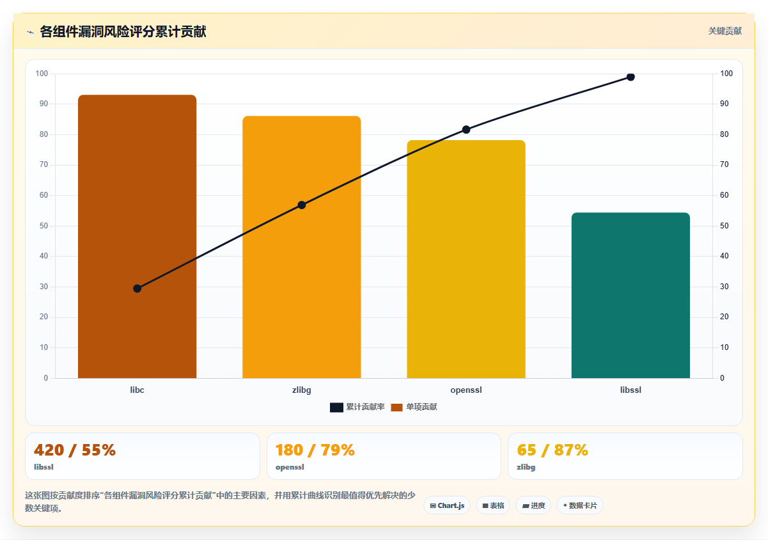Image resolution: width=768 pixels, height=540 pixels.
Task: Select the 数据卡片 tag chip
Action: 580,505
